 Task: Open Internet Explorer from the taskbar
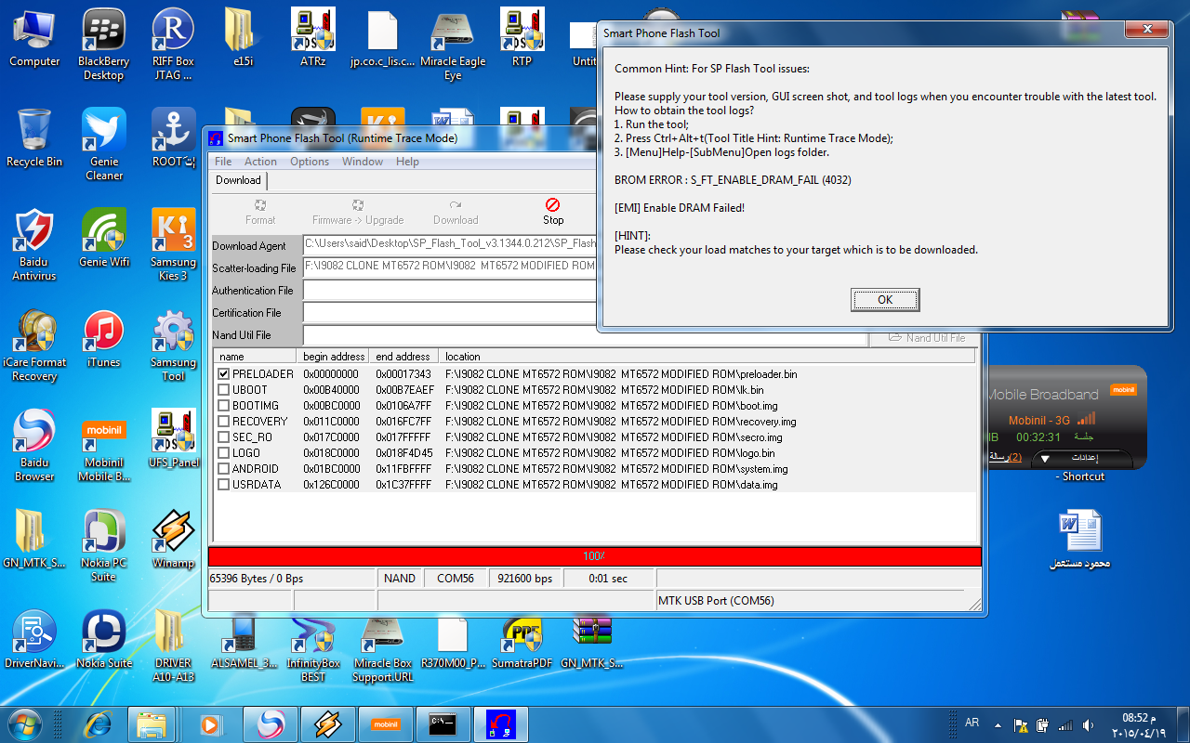click(x=98, y=724)
